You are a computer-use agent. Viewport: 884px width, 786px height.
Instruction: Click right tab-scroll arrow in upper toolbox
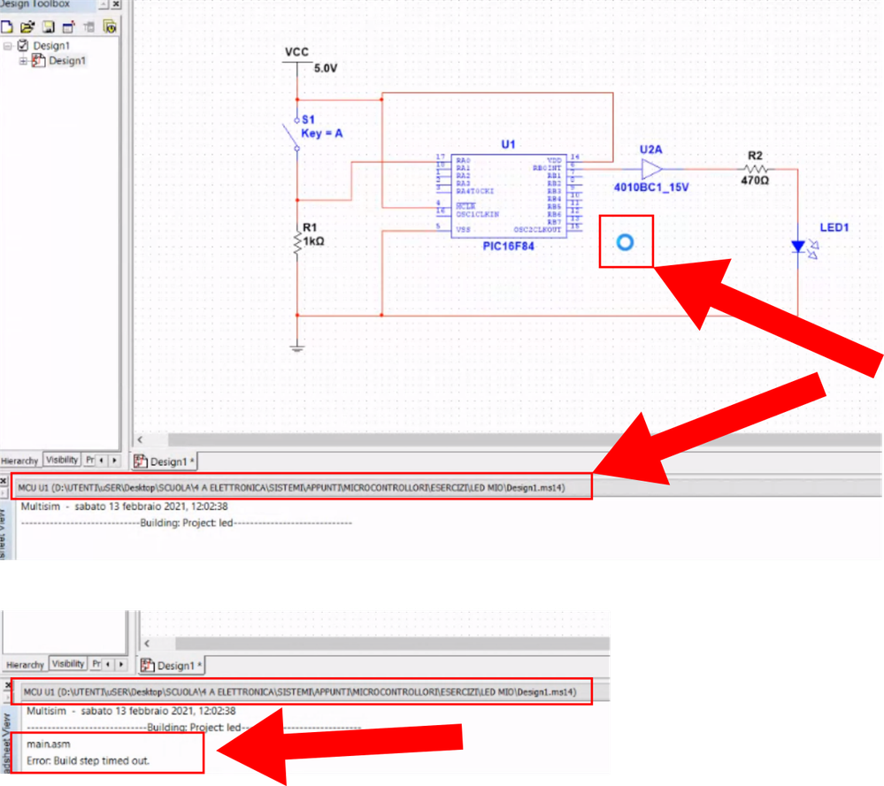point(114,461)
